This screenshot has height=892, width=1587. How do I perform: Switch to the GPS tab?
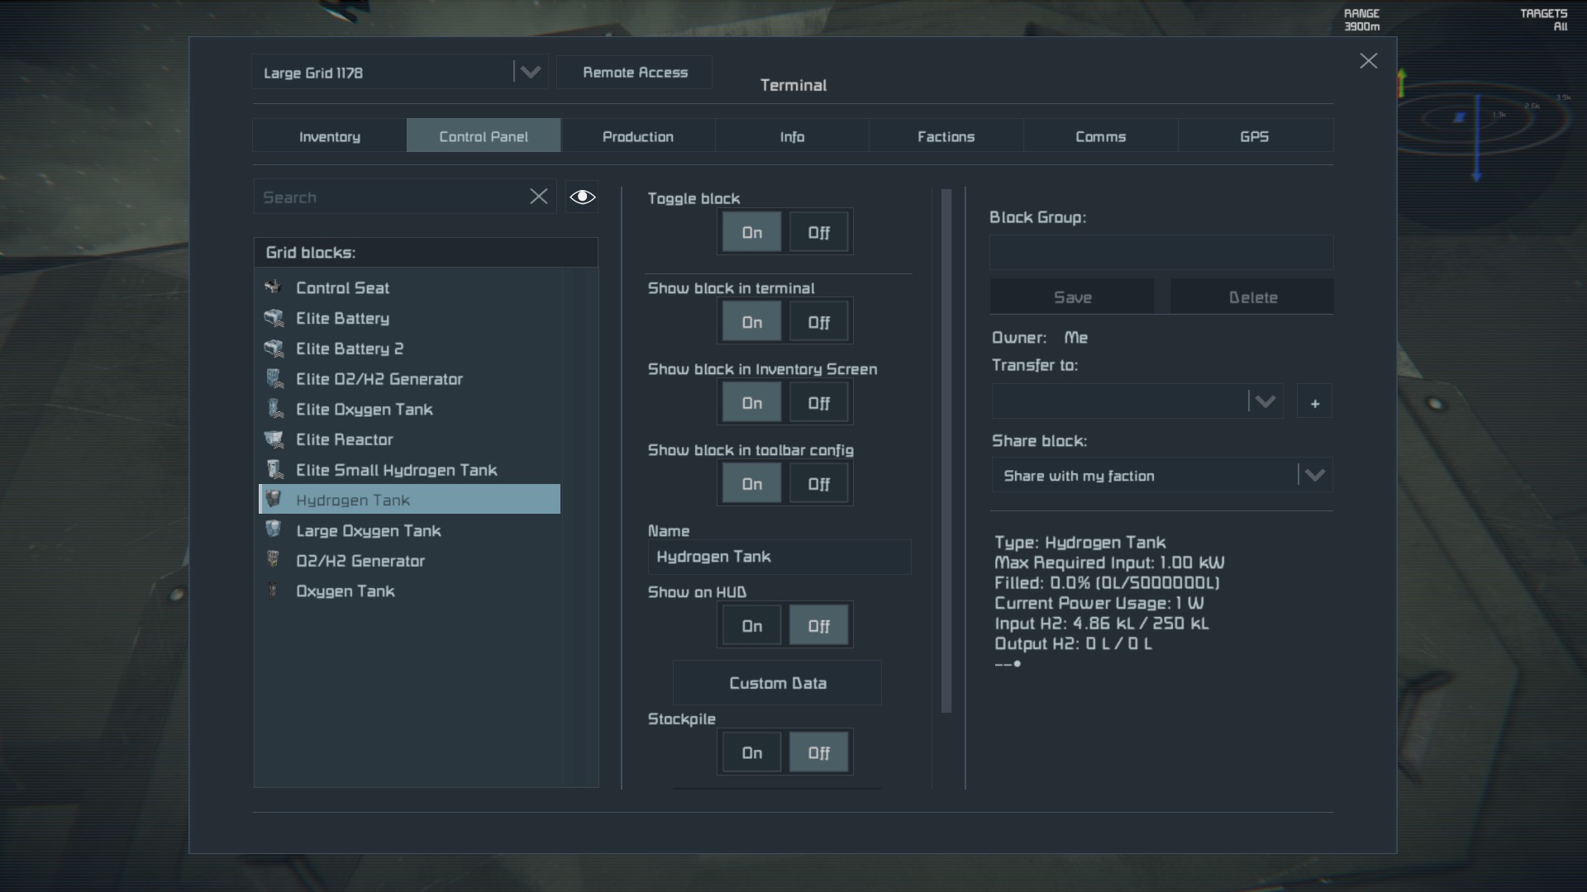pyautogui.click(x=1254, y=136)
